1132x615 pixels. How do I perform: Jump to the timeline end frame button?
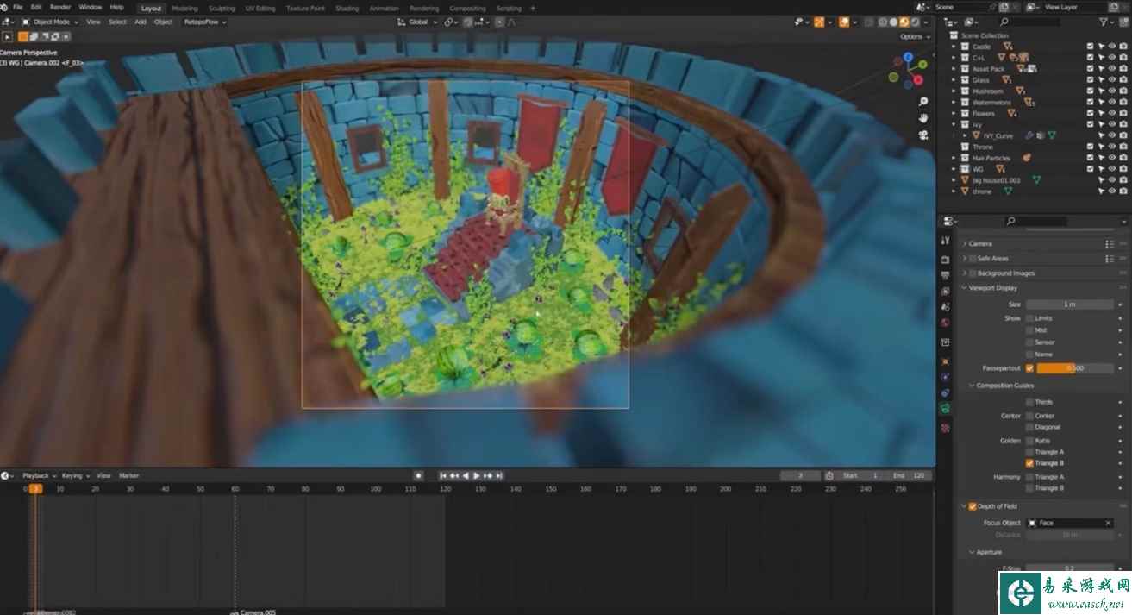pyautogui.click(x=499, y=475)
